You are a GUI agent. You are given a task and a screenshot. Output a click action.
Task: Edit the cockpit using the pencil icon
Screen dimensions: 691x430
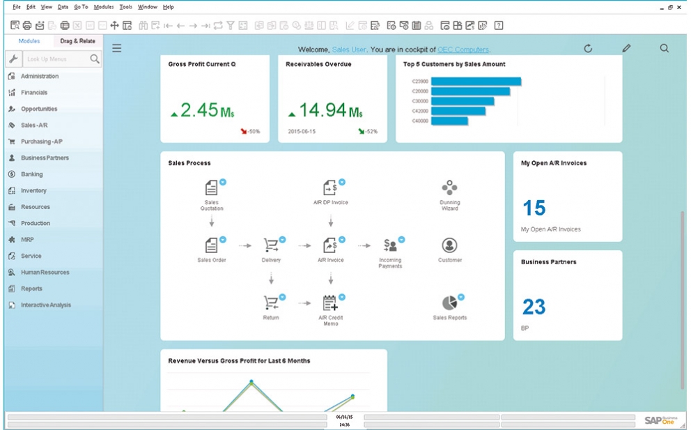[x=626, y=48]
